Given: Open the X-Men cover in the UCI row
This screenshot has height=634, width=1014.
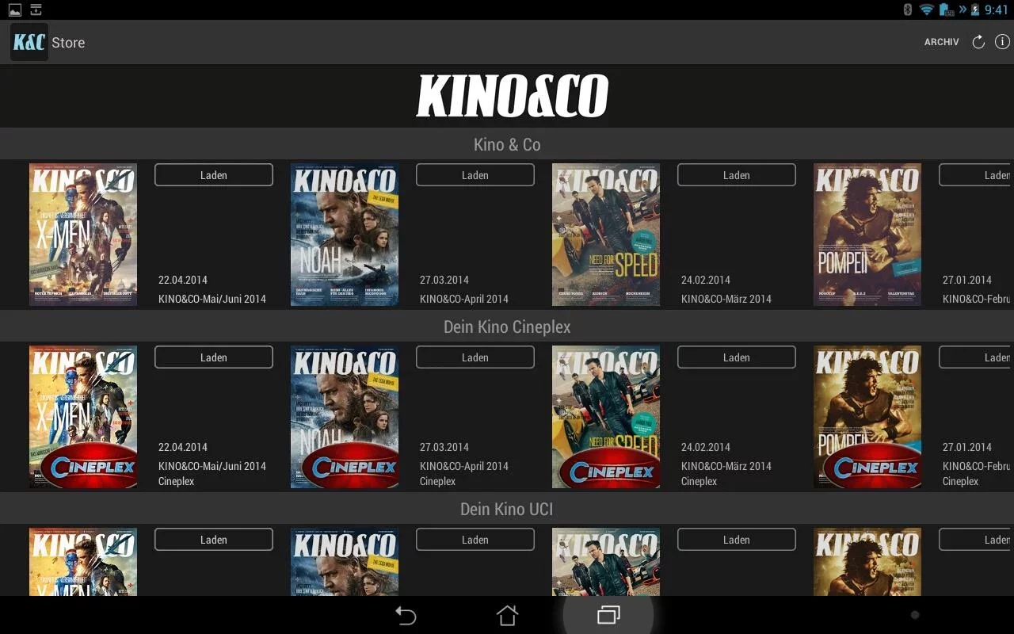Looking at the screenshot, I should [x=83, y=562].
